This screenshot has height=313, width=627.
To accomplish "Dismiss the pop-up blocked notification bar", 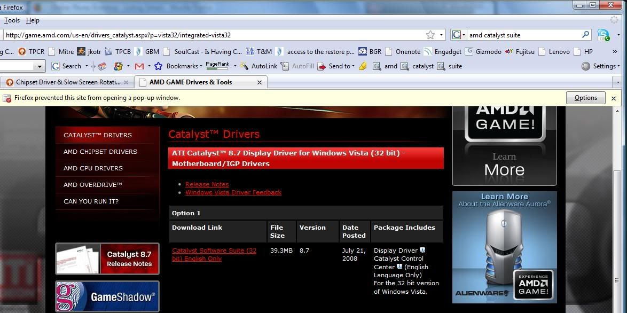I will click(614, 98).
